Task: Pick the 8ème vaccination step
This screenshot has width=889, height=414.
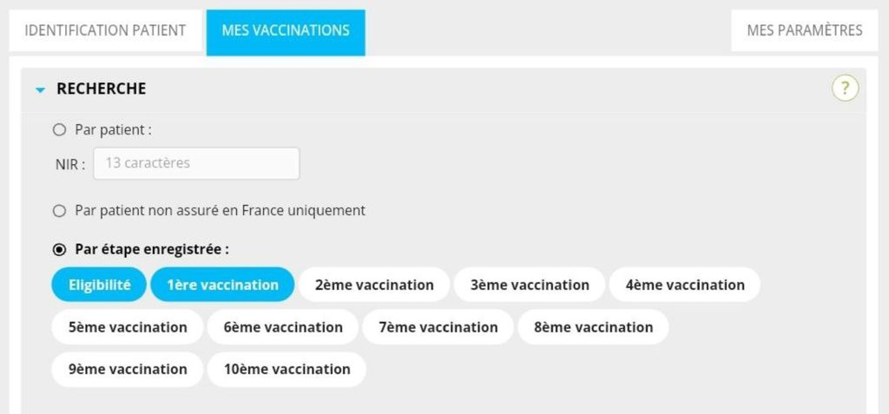Action: click(x=594, y=327)
